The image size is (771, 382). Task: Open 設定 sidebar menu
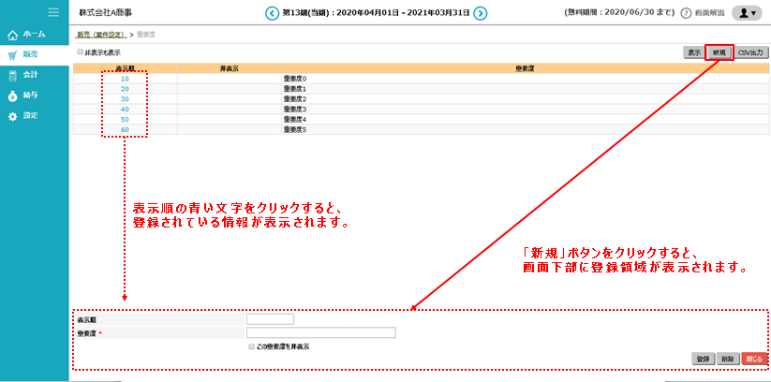click(x=35, y=116)
